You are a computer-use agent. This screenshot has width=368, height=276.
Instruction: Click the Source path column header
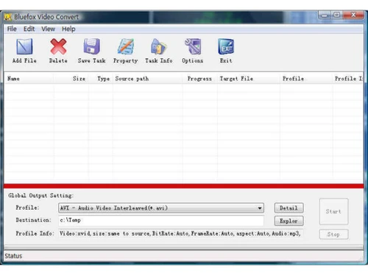click(147, 79)
